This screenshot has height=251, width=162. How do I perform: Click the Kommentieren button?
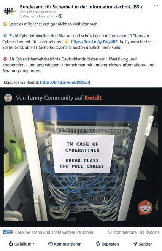(x=65, y=244)
